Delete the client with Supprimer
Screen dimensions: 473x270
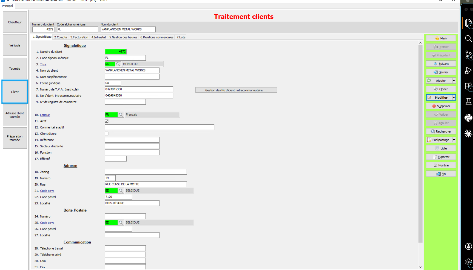point(441,106)
